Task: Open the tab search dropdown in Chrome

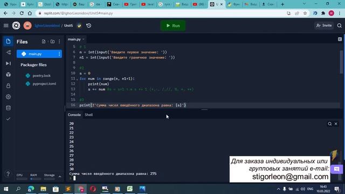Action: (x=304, y=4)
